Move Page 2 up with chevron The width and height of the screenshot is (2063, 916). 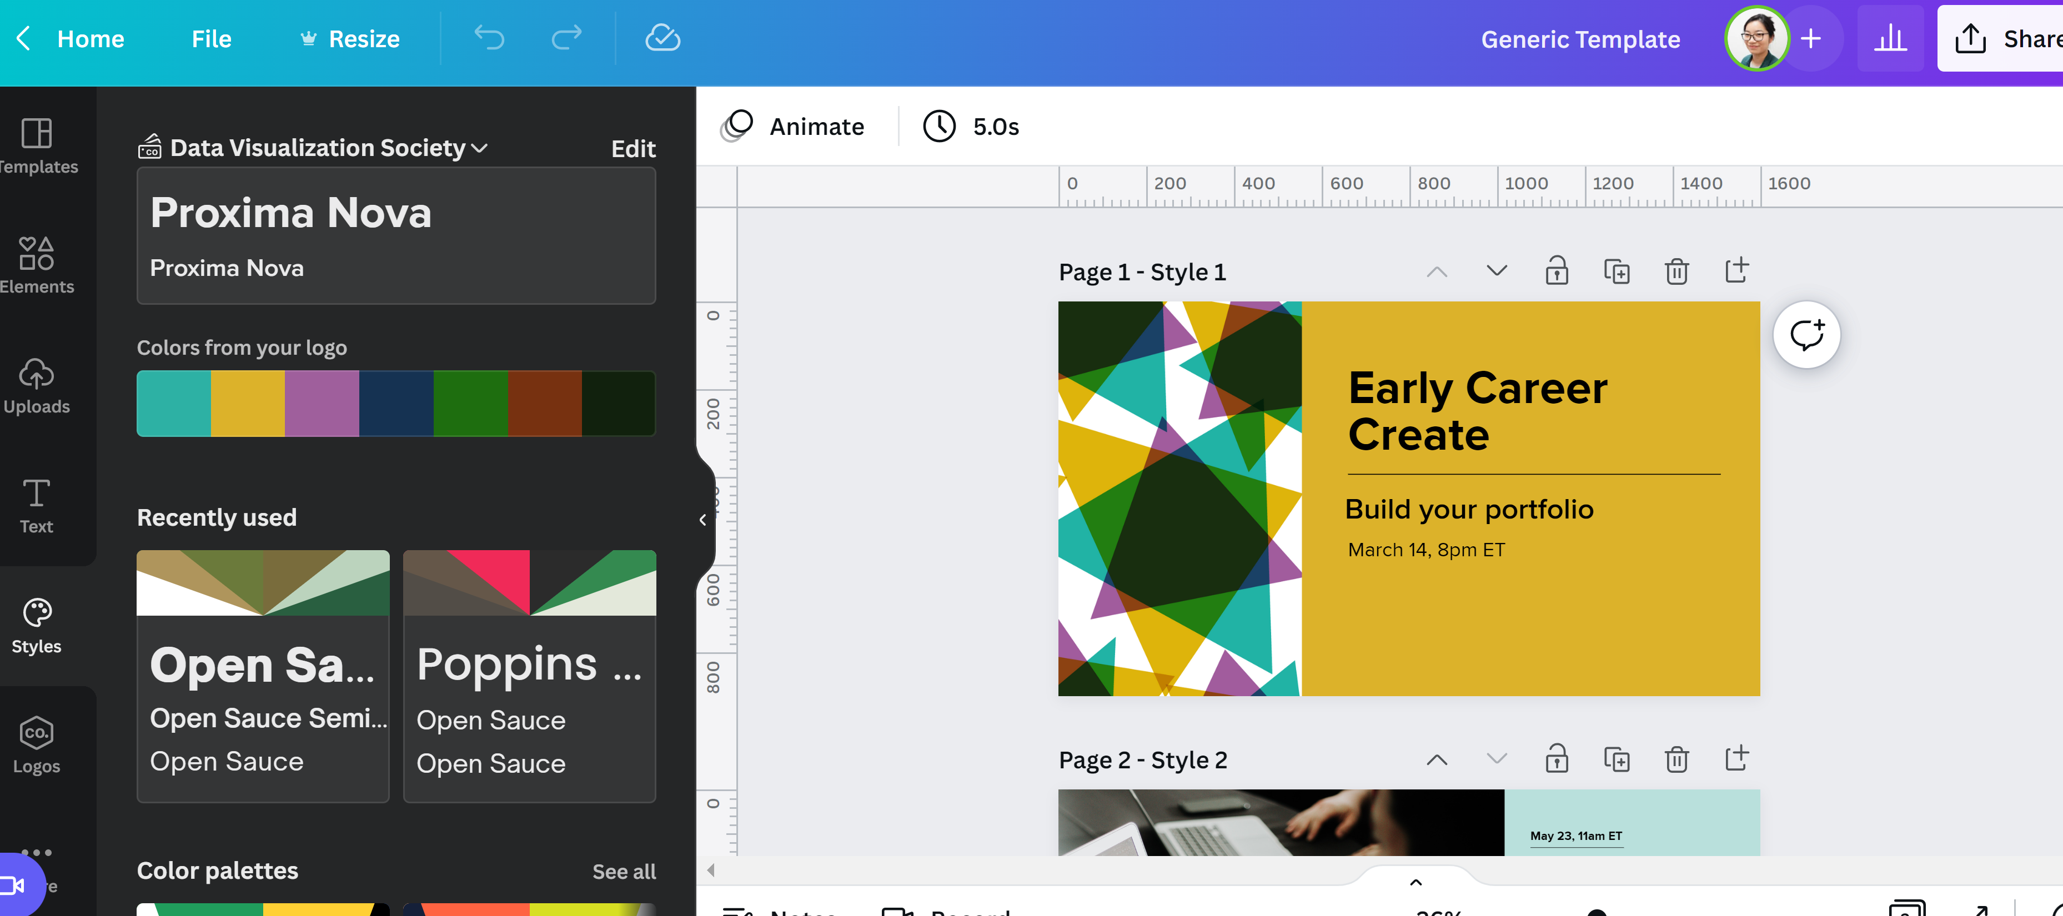(x=1437, y=760)
